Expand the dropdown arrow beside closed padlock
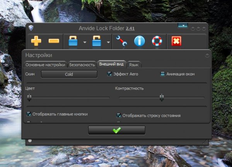This screenshot has width=232, height=167. point(85,42)
